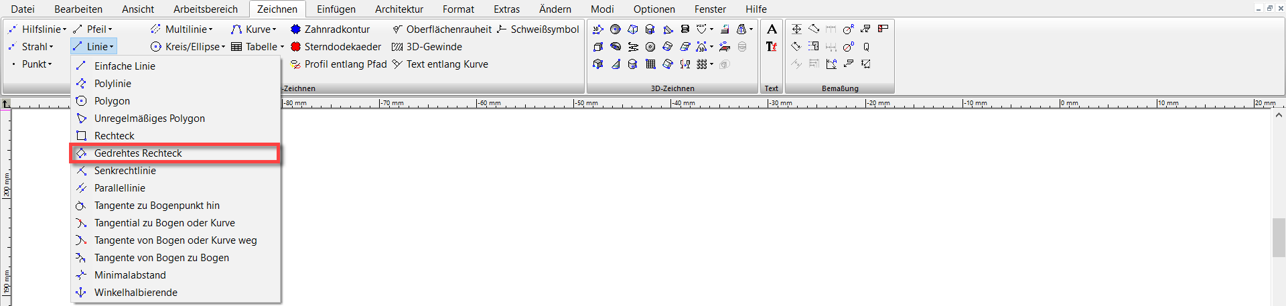Pick Winkelhalbierende menu item
The width and height of the screenshot is (1286, 306).
click(x=175, y=292)
